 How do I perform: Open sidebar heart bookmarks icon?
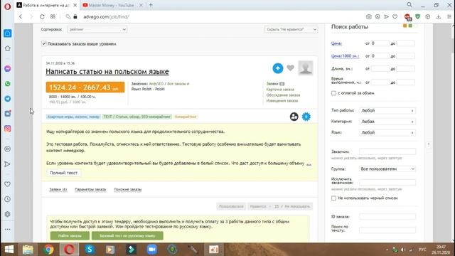[x=8, y=184]
